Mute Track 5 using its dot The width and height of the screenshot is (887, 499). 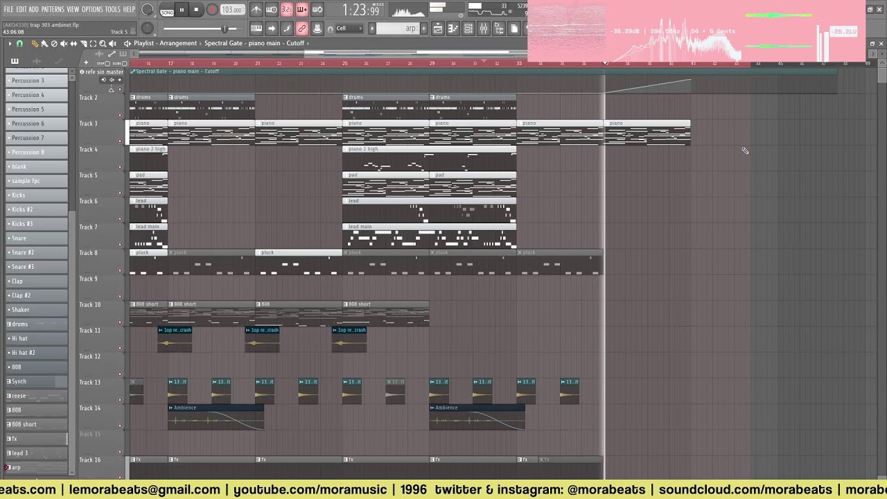click(119, 193)
